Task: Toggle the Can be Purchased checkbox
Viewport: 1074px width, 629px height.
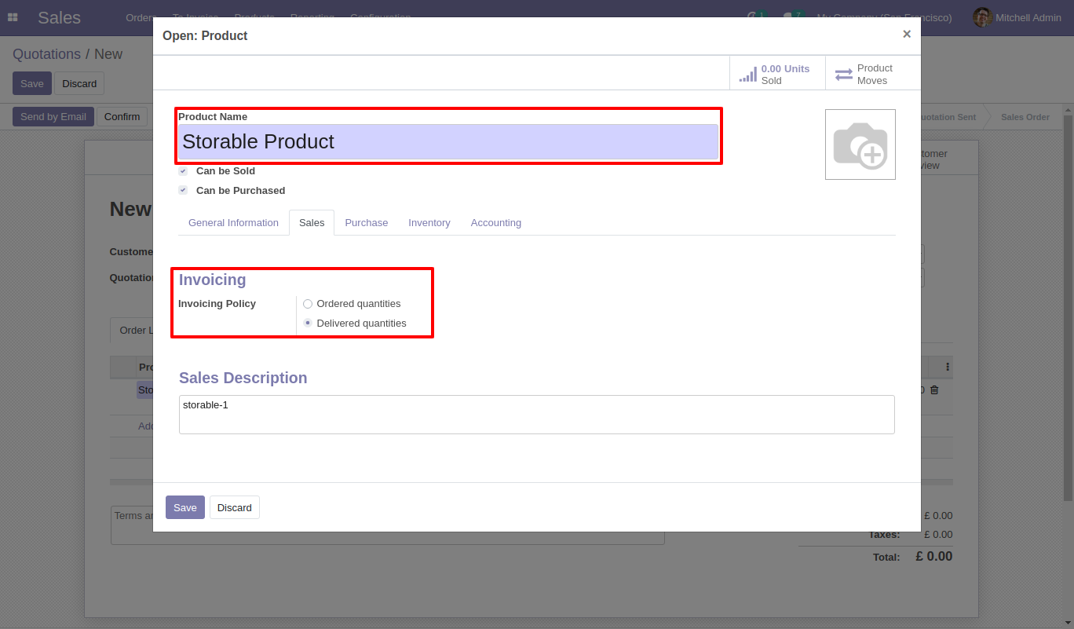Action: 183,190
